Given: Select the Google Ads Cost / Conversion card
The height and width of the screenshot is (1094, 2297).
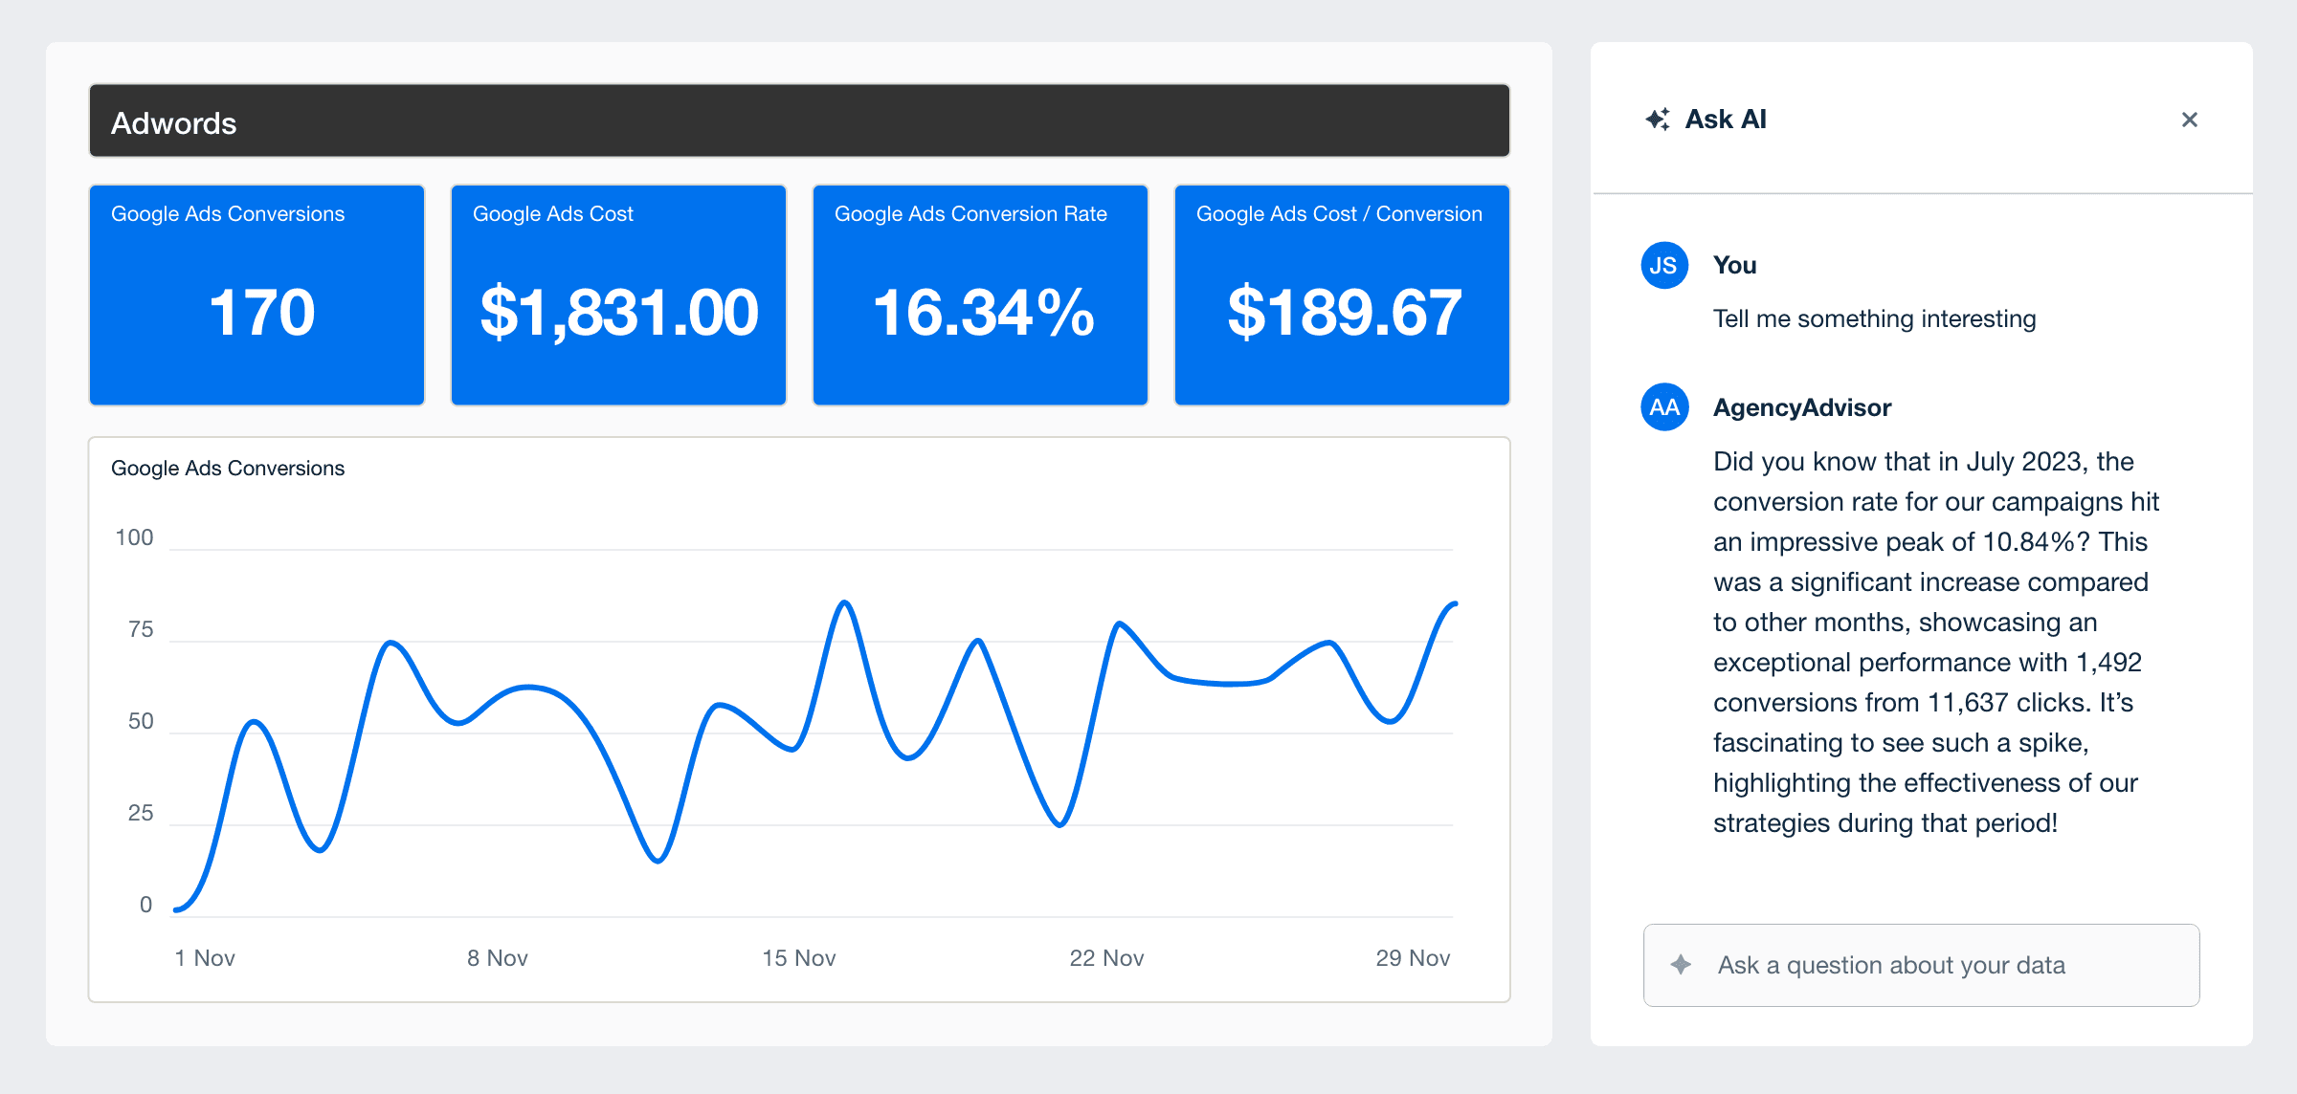Looking at the screenshot, I should tap(1341, 295).
